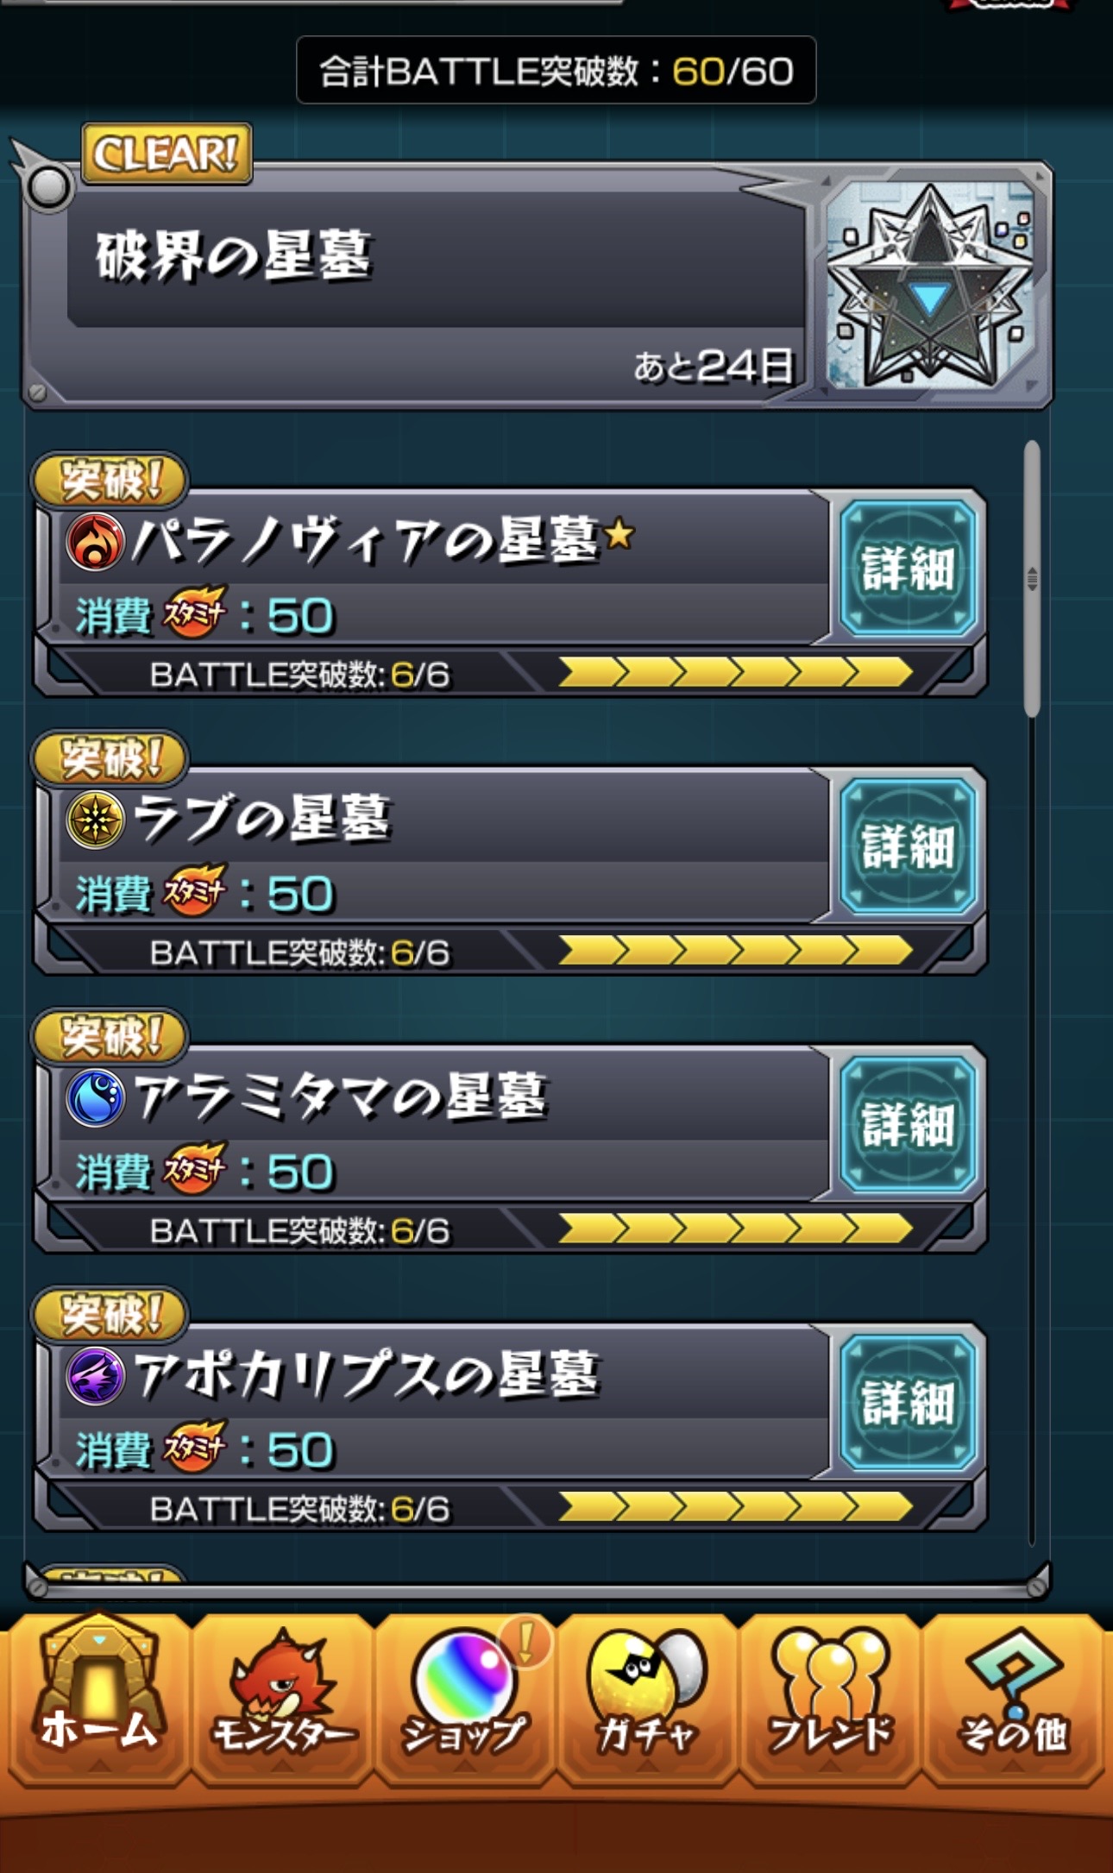The width and height of the screenshot is (1113, 1873).
Task: Tap the dark attribute icon of アポカリプスの星墓
Action: [95, 1376]
